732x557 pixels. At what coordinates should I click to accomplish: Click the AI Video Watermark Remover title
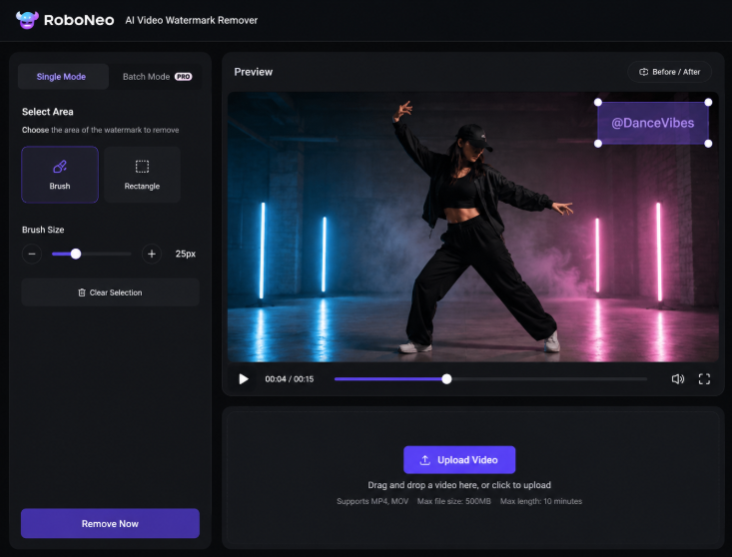pos(192,20)
